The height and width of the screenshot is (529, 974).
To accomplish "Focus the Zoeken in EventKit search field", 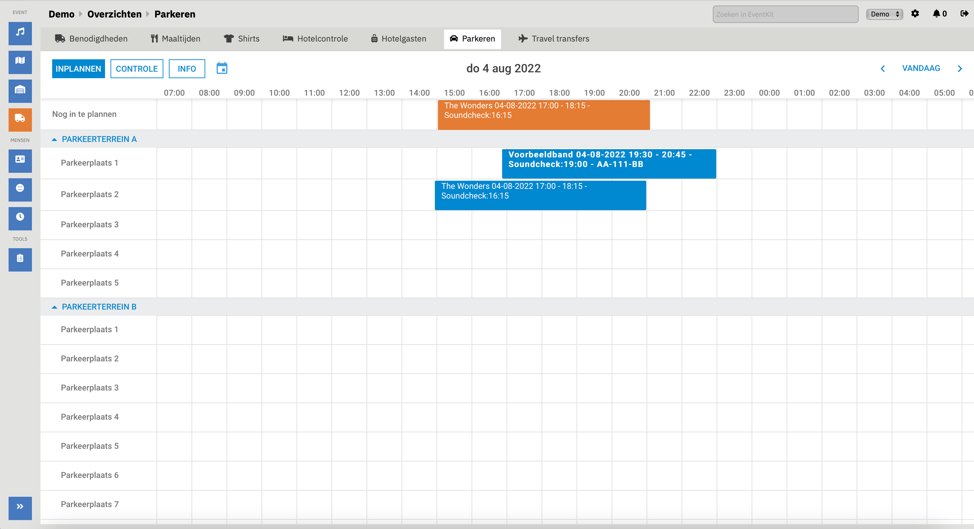I will (785, 14).
